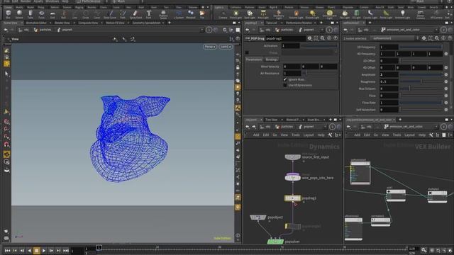This screenshot has width=454, height=255.
Task: Open the Windows menu
Action: click(x=52, y=1)
